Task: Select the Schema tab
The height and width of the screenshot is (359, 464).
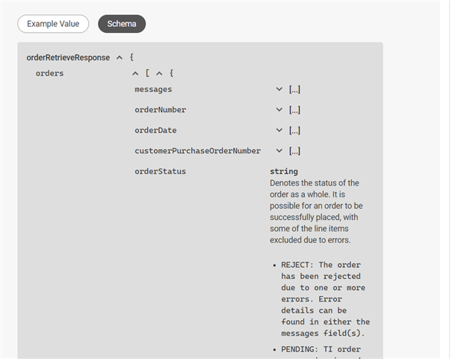Action: 122,24
